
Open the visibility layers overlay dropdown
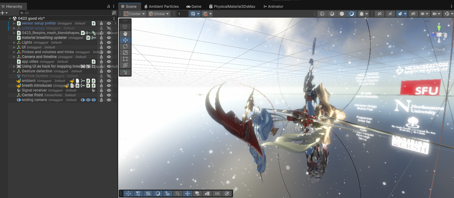click(x=424, y=14)
